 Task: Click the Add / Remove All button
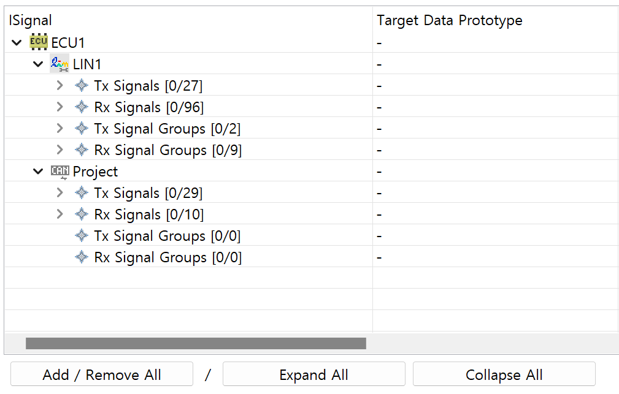click(x=102, y=374)
